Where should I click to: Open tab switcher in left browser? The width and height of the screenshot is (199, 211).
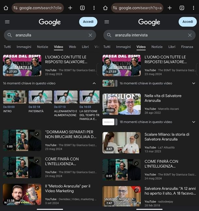82,8
